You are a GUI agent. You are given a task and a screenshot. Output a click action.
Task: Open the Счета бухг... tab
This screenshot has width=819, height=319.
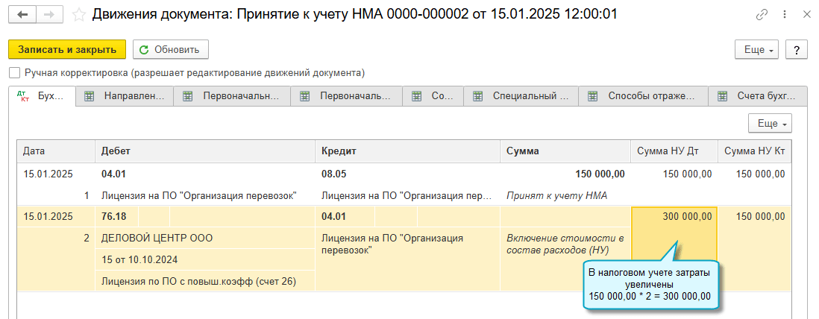point(761,96)
